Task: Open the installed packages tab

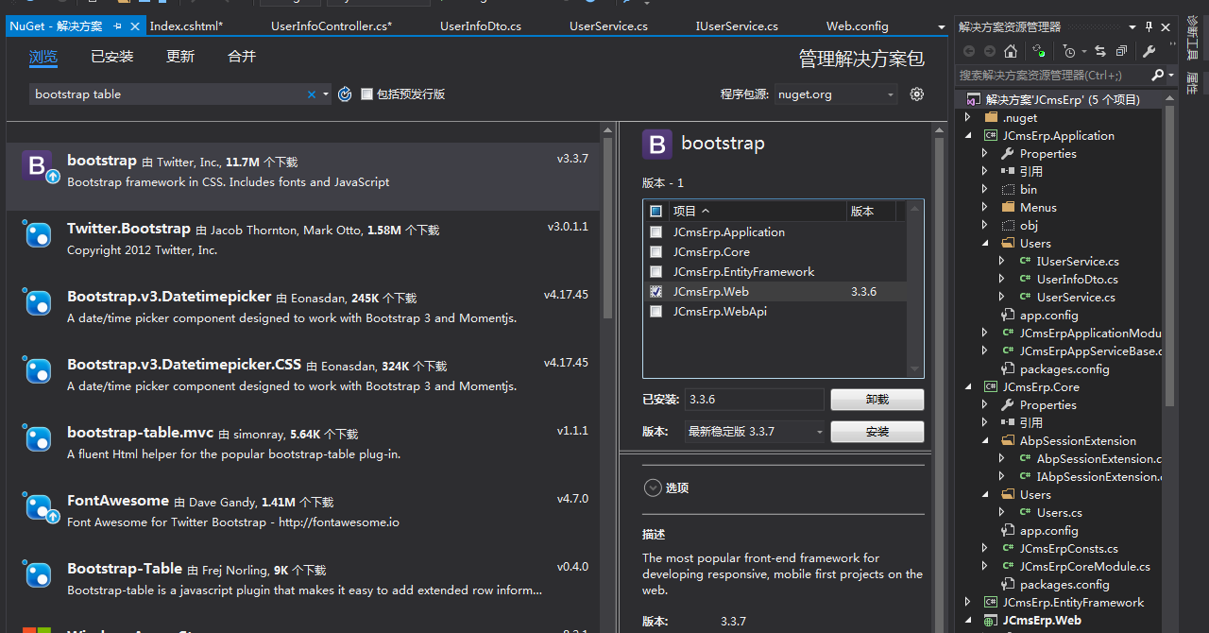Action: click(112, 57)
